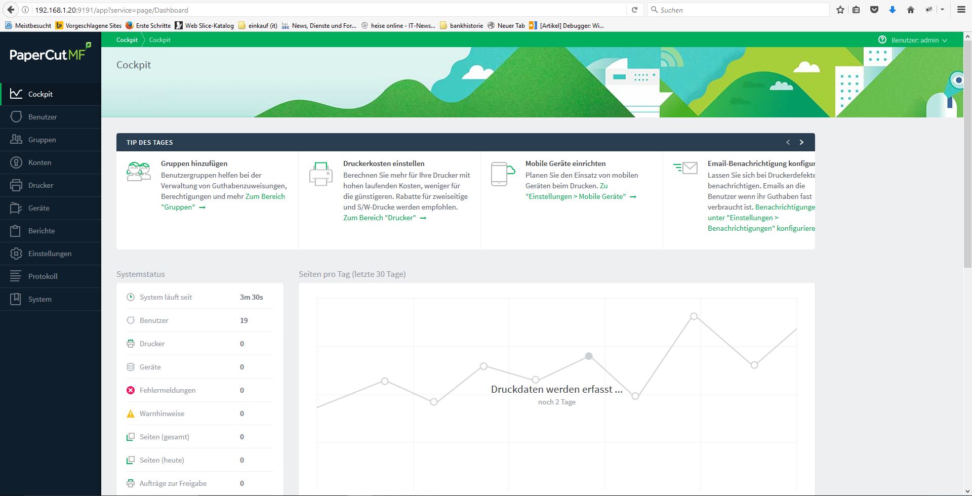Screen dimensions: 972x496
Task: Go to the Geräte menu item
Action: tap(38, 208)
